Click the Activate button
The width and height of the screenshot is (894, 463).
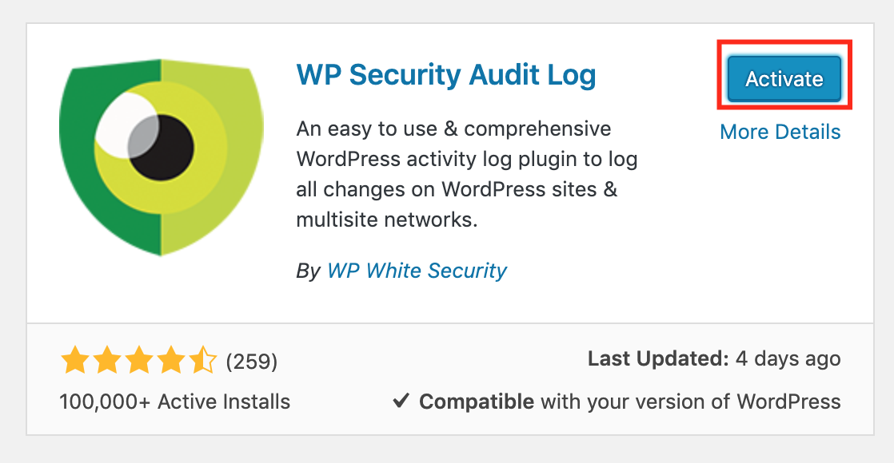click(784, 78)
